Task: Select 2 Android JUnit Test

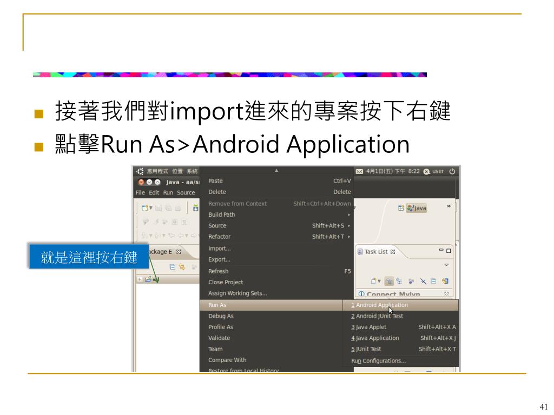Action: point(401,316)
